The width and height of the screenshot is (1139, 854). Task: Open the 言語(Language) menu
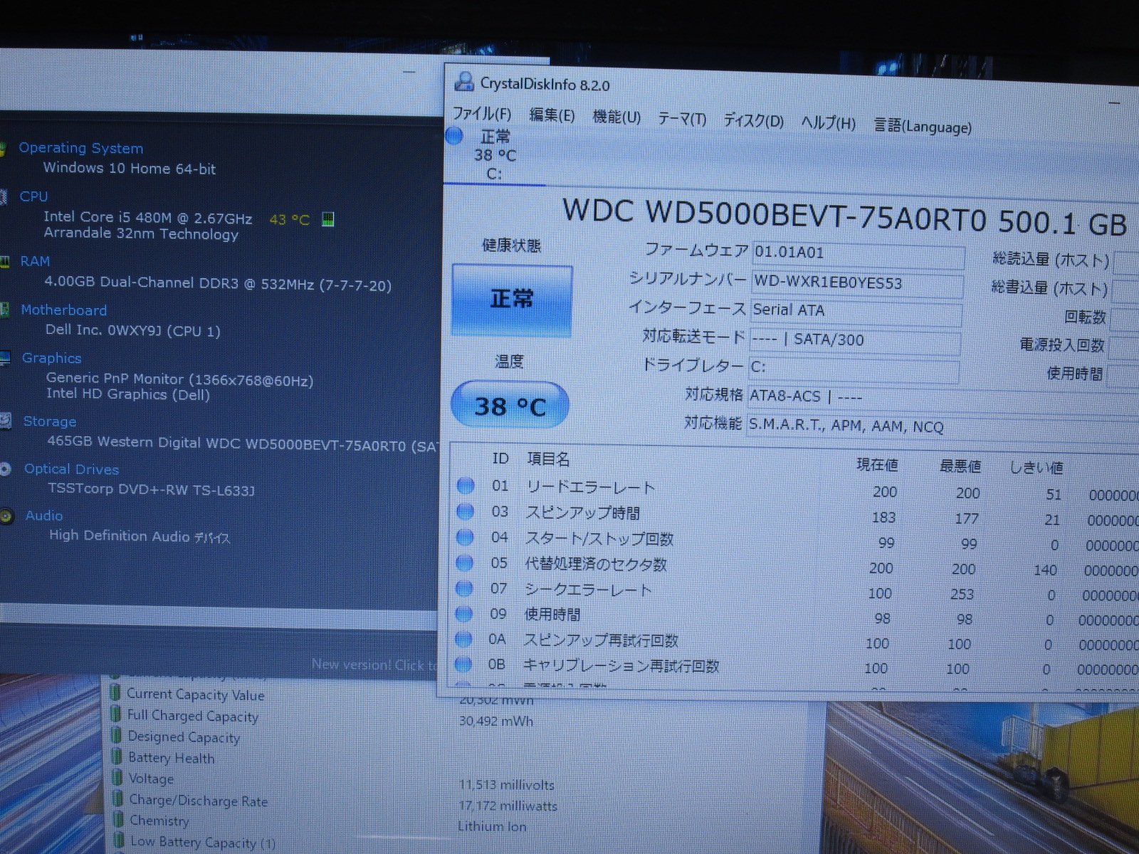pos(922,126)
